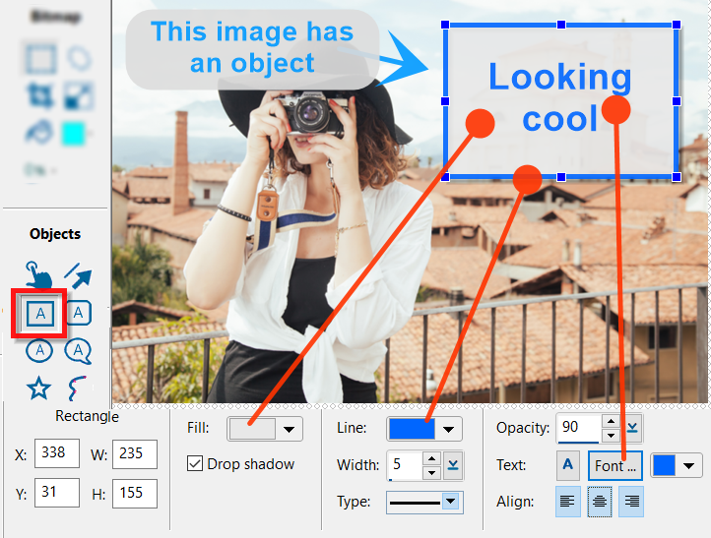
Task: Pick the speech bubble callout tool
Action: pos(79,350)
